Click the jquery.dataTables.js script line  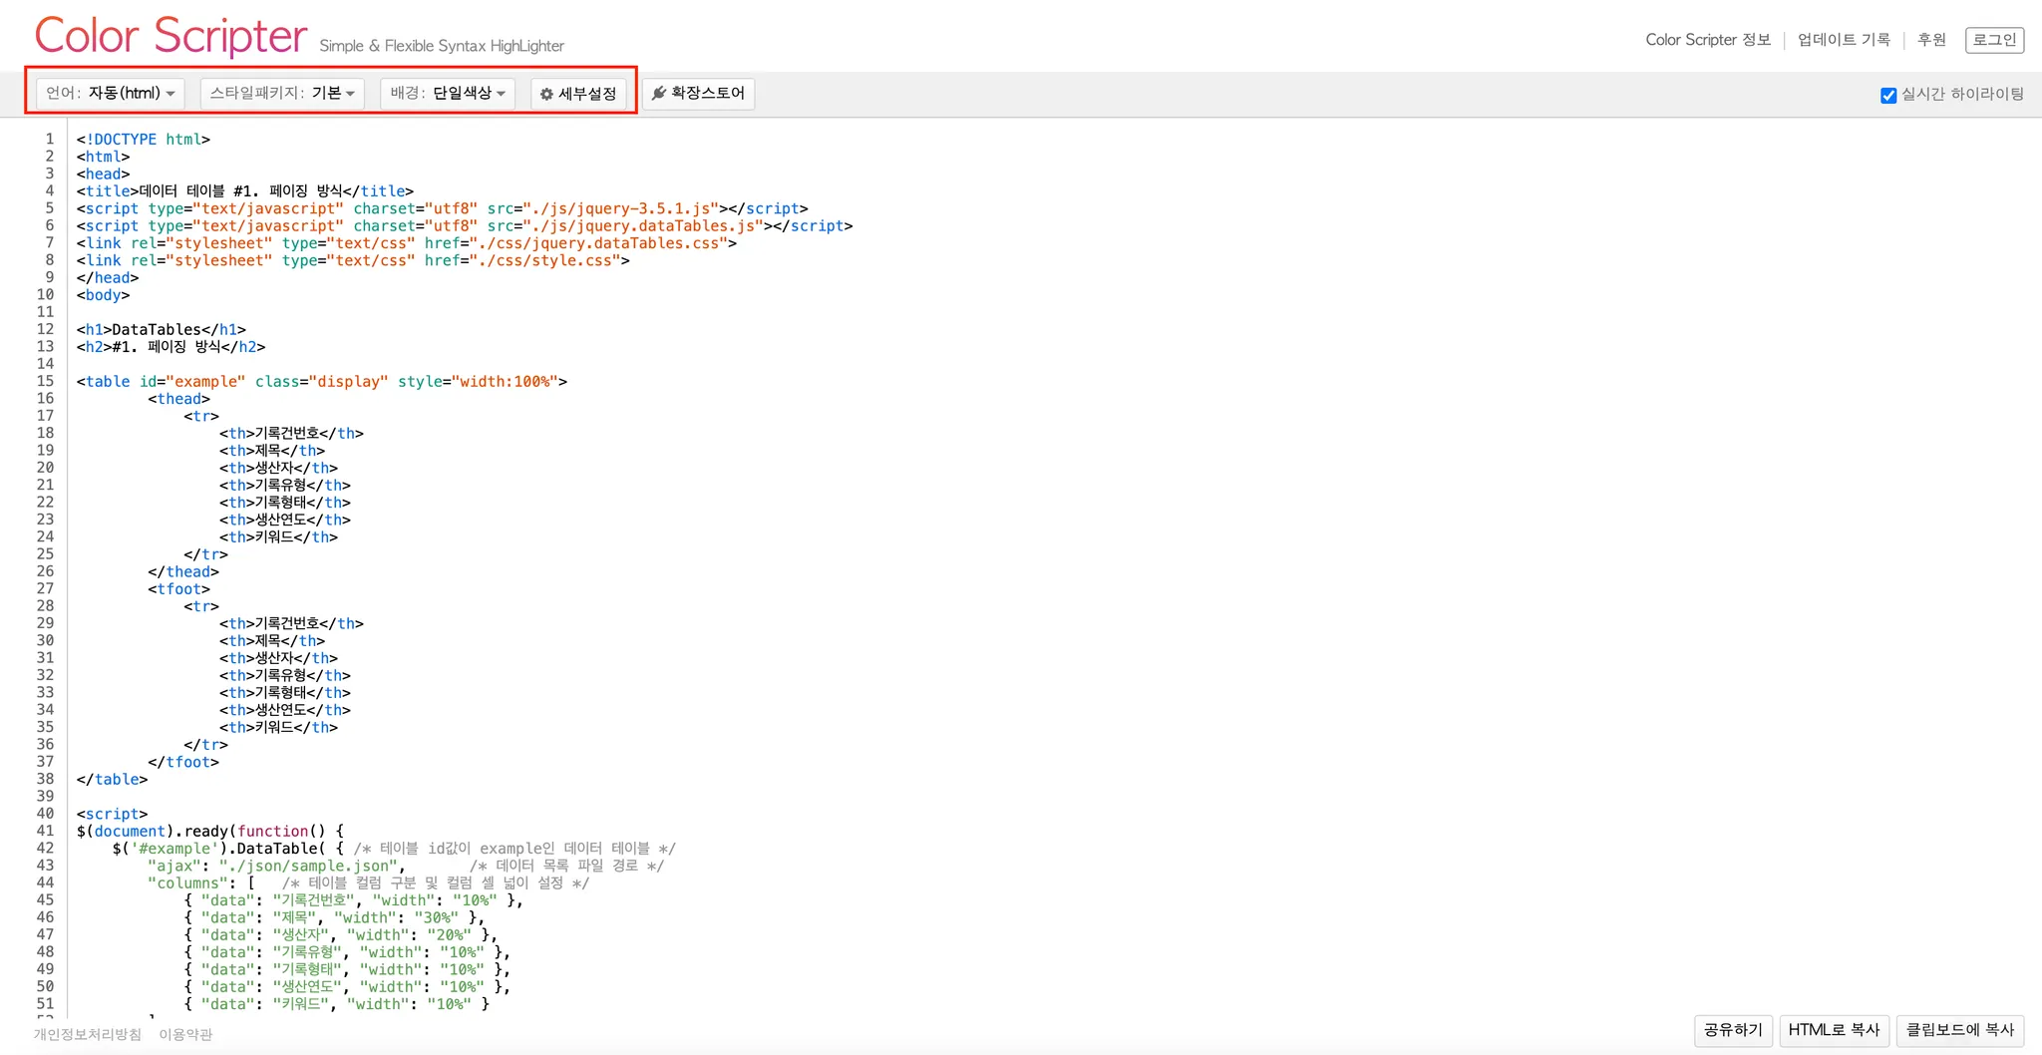pos(465,226)
